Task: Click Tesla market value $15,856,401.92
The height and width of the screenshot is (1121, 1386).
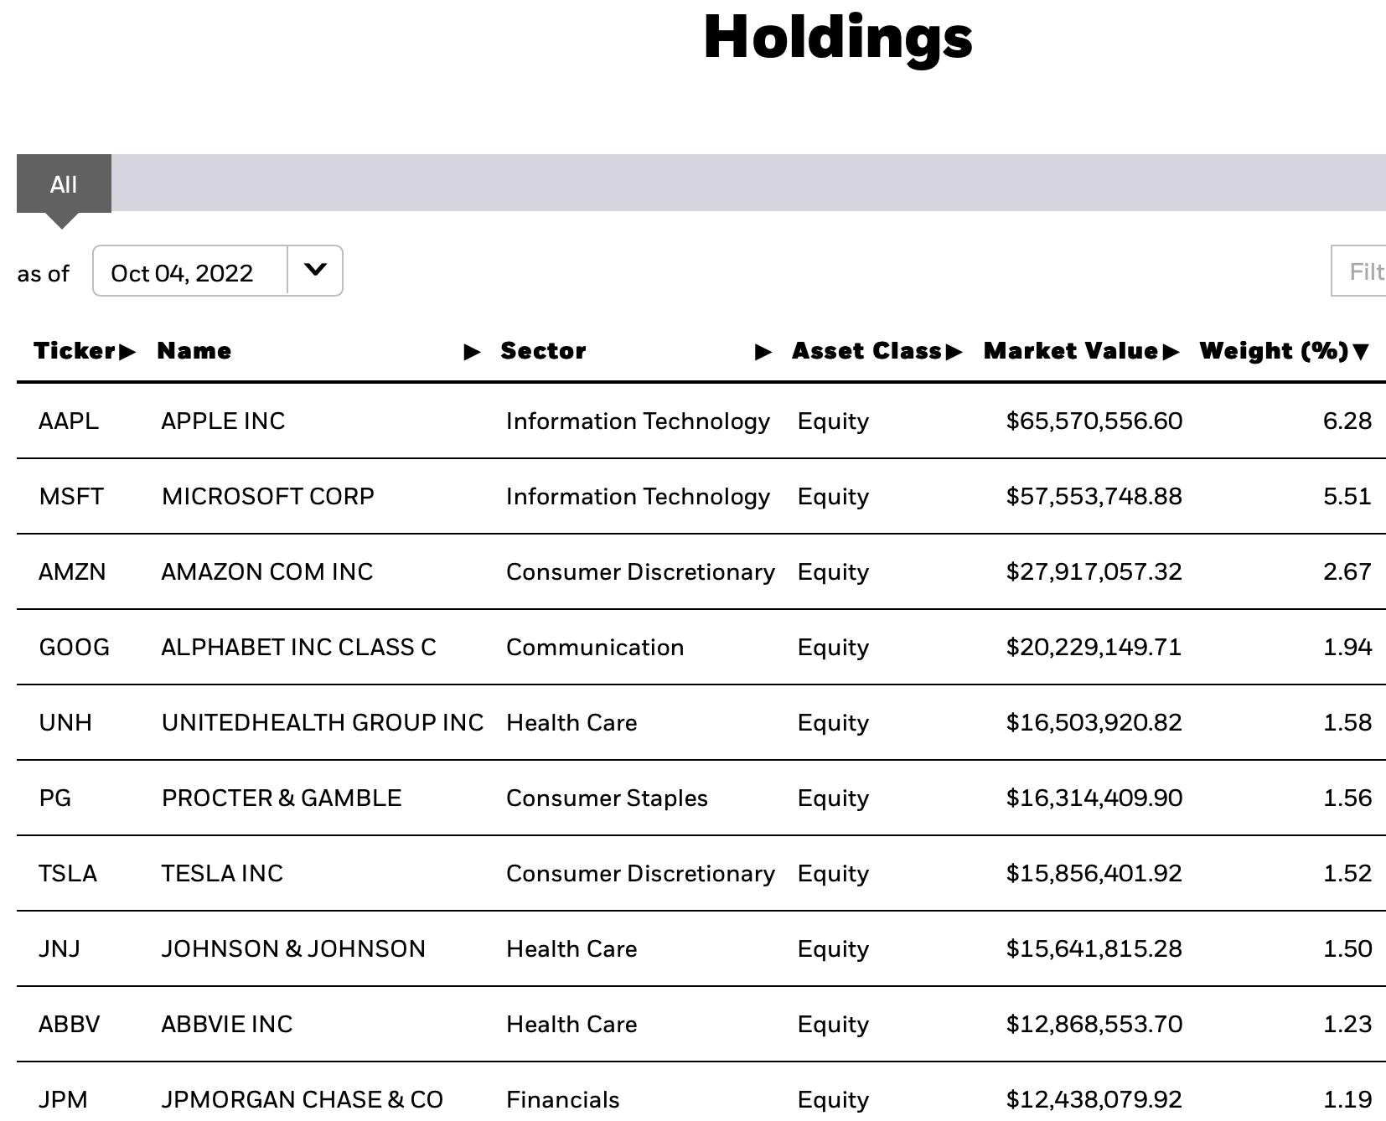Action: coord(1094,873)
